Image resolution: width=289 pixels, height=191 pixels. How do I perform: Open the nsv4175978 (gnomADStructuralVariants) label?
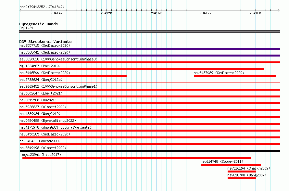click(56, 127)
